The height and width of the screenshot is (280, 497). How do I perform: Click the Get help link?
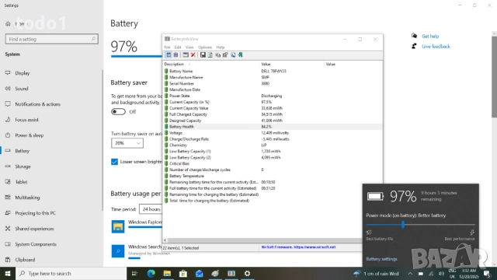[430, 37]
